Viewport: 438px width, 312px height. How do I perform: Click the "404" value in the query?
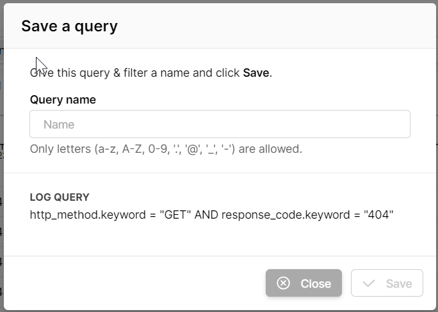point(378,215)
